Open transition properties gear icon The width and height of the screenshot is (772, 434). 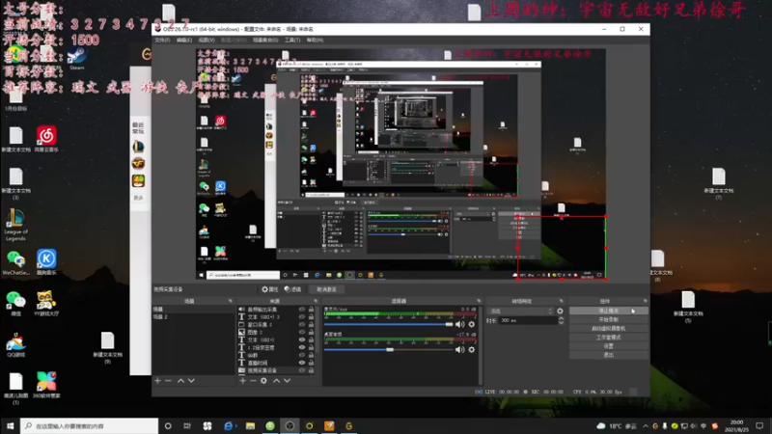(x=560, y=311)
